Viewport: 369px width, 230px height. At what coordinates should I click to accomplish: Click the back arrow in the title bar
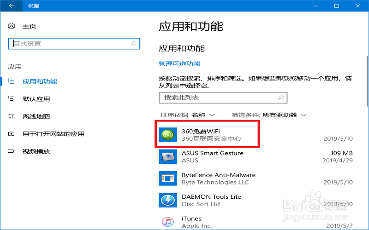(11, 6)
